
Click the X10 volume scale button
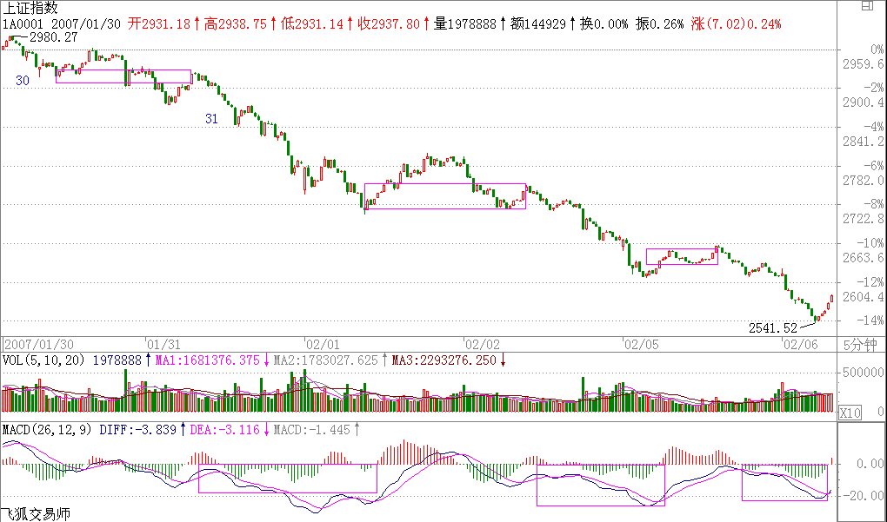pos(850,414)
